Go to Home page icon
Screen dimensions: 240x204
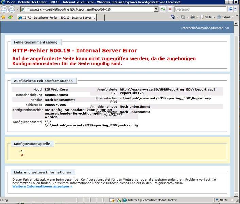tap(173, 17)
